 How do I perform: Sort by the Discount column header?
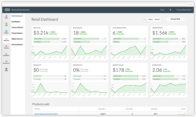point(154,109)
